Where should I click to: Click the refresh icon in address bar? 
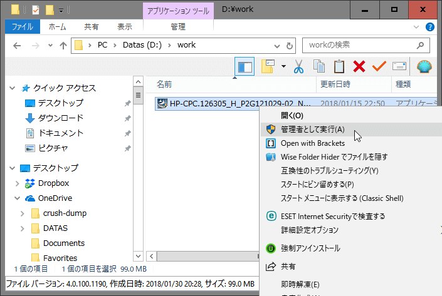pos(288,46)
